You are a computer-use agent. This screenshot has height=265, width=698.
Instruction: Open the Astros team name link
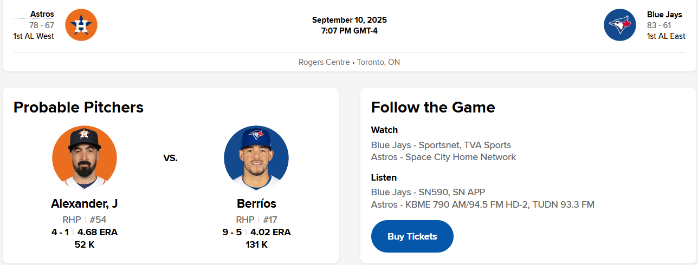click(x=42, y=14)
